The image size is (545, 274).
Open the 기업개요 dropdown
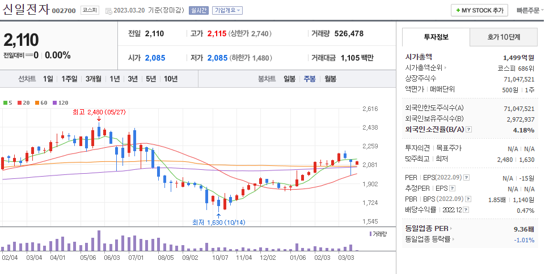227,10
